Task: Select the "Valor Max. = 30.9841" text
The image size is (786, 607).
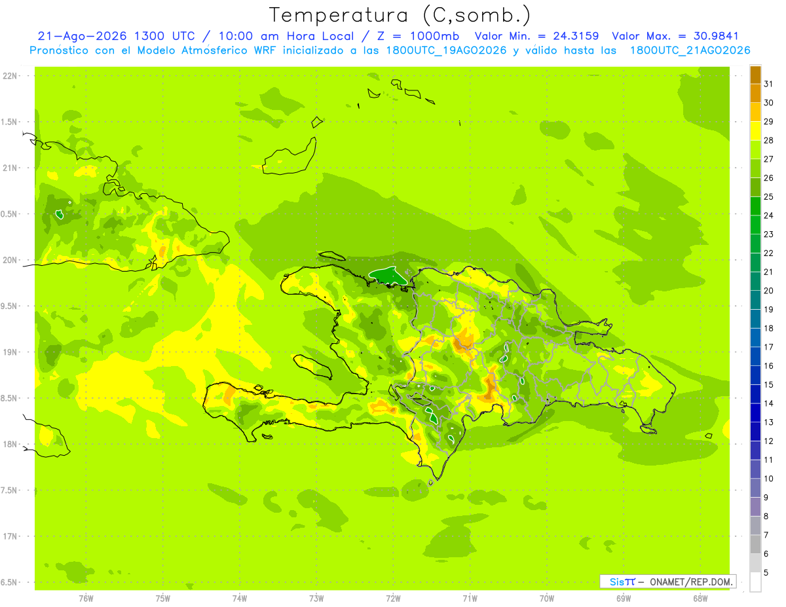Action: pyautogui.click(x=675, y=36)
